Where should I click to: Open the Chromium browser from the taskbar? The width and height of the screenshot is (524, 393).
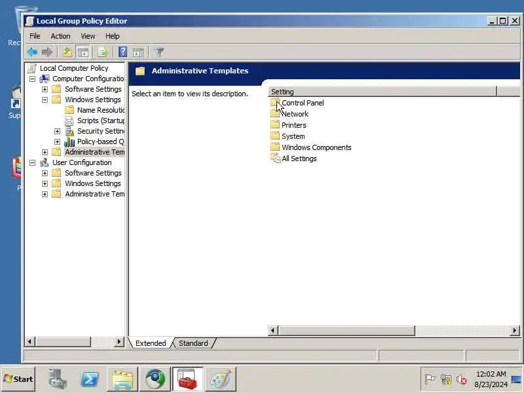[x=155, y=379]
